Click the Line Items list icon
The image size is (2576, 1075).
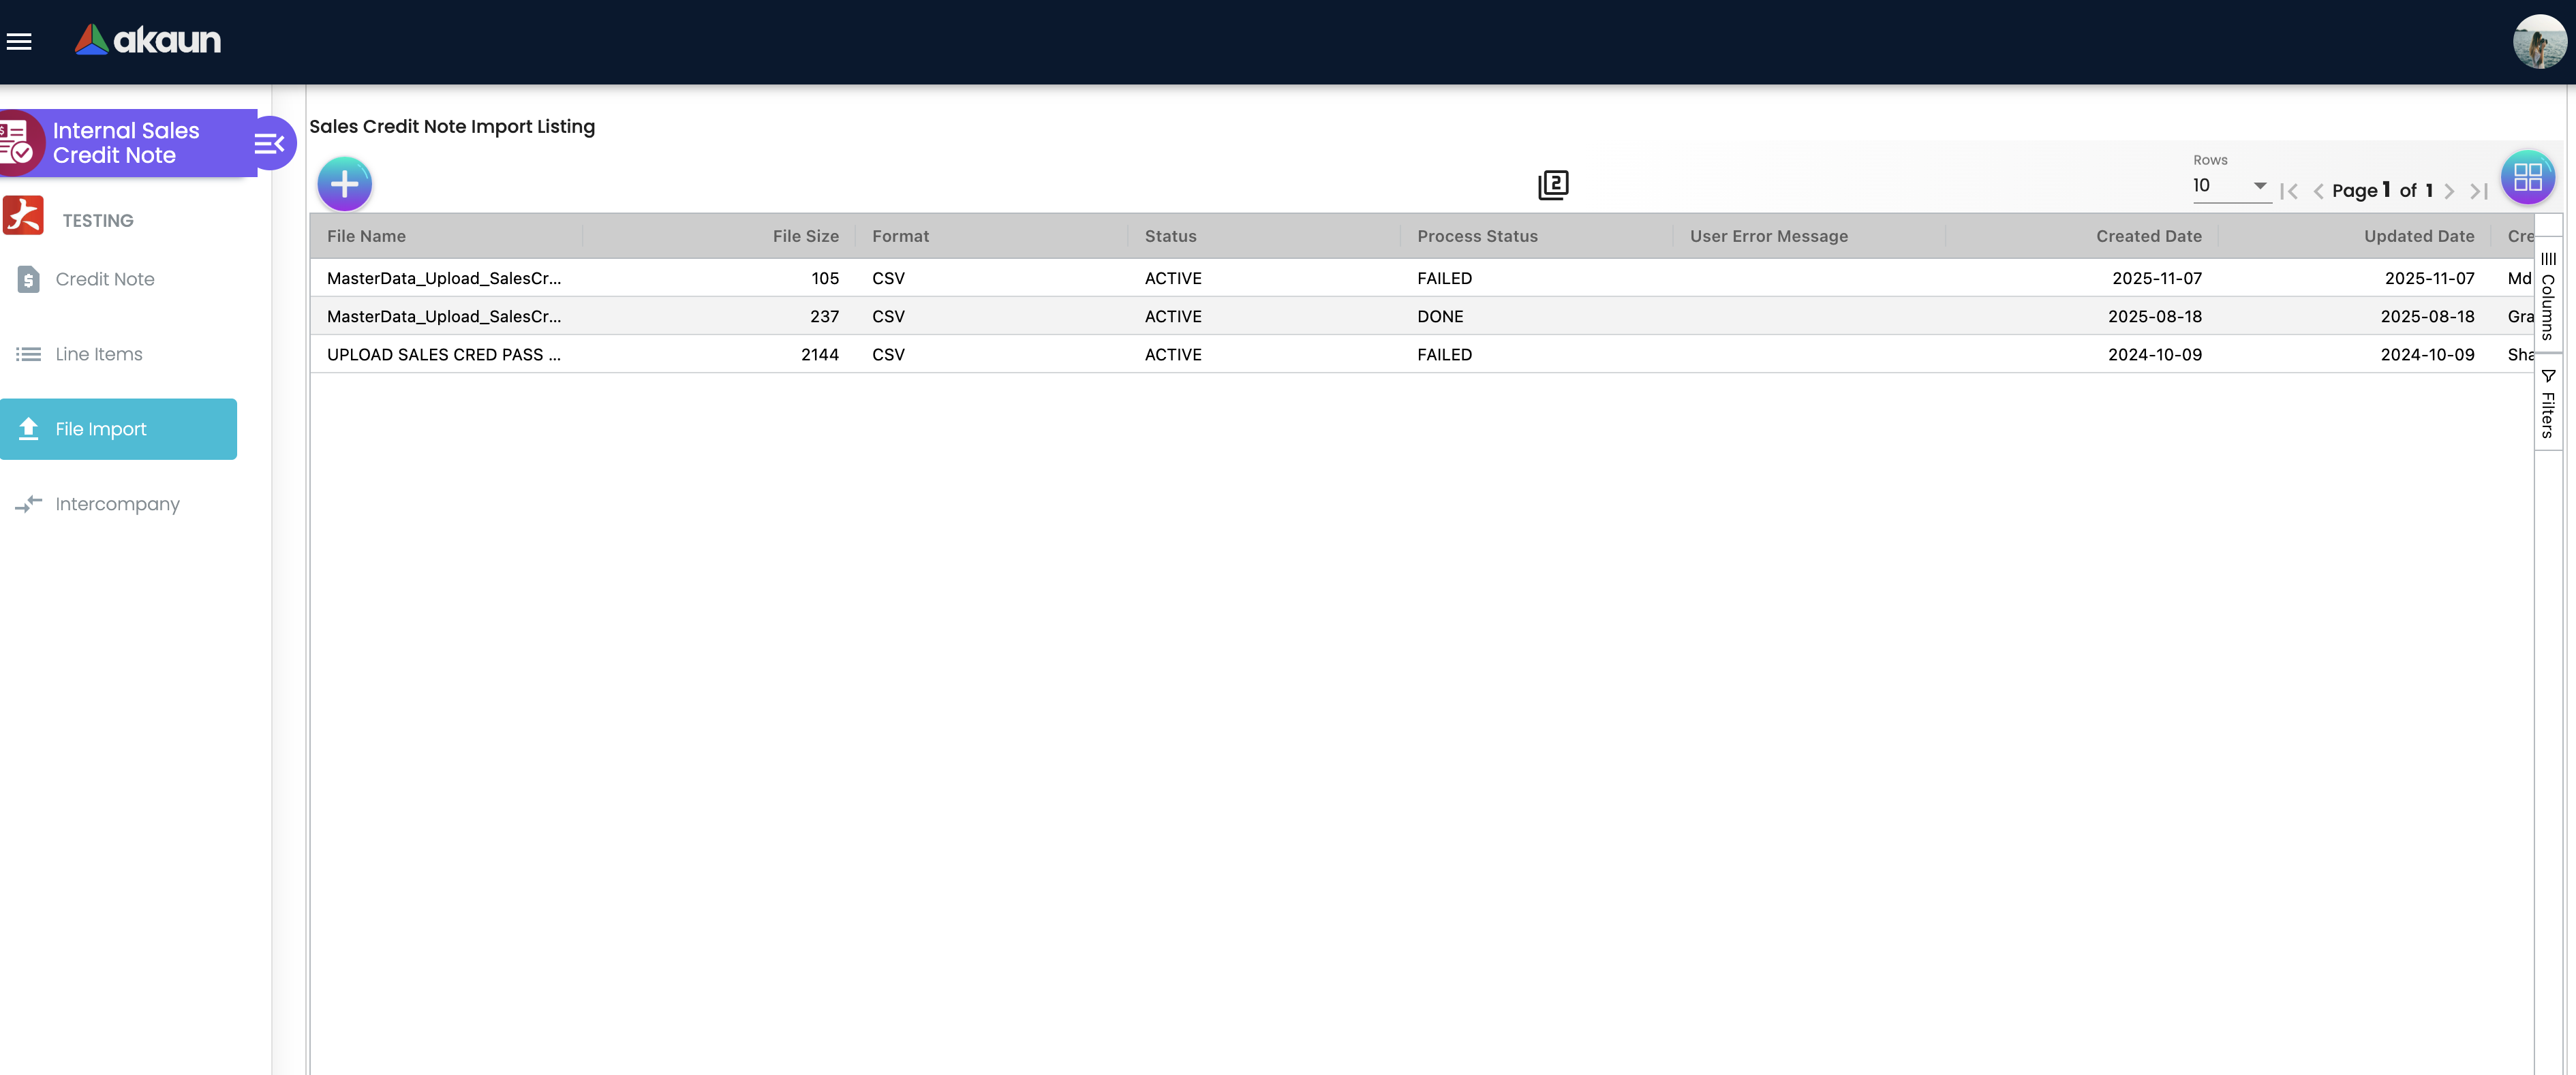[28, 354]
